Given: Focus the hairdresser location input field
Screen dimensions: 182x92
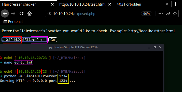Looking at the screenshot, I should [x=24, y=40].
